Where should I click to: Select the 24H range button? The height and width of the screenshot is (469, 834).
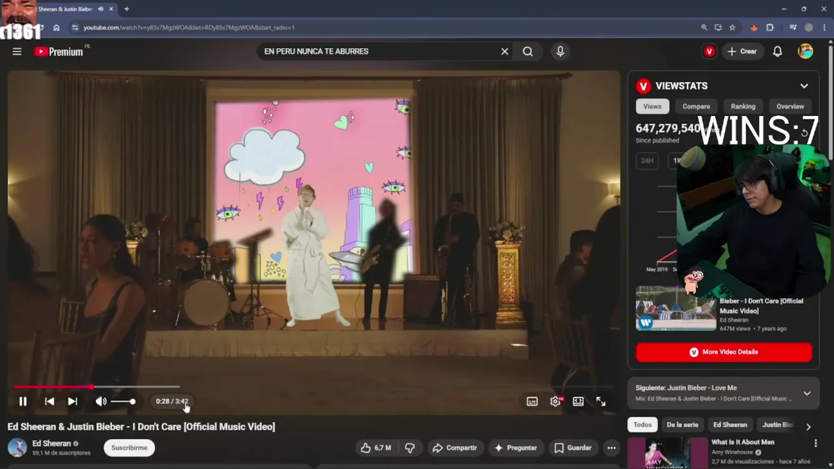(647, 160)
